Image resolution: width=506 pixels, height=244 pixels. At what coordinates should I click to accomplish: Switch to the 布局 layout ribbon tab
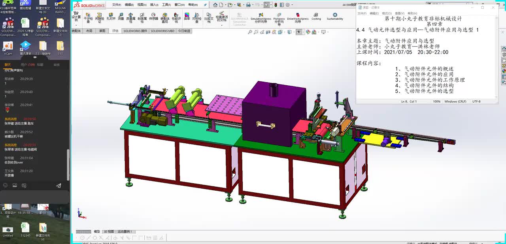pyautogui.click(x=89, y=31)
